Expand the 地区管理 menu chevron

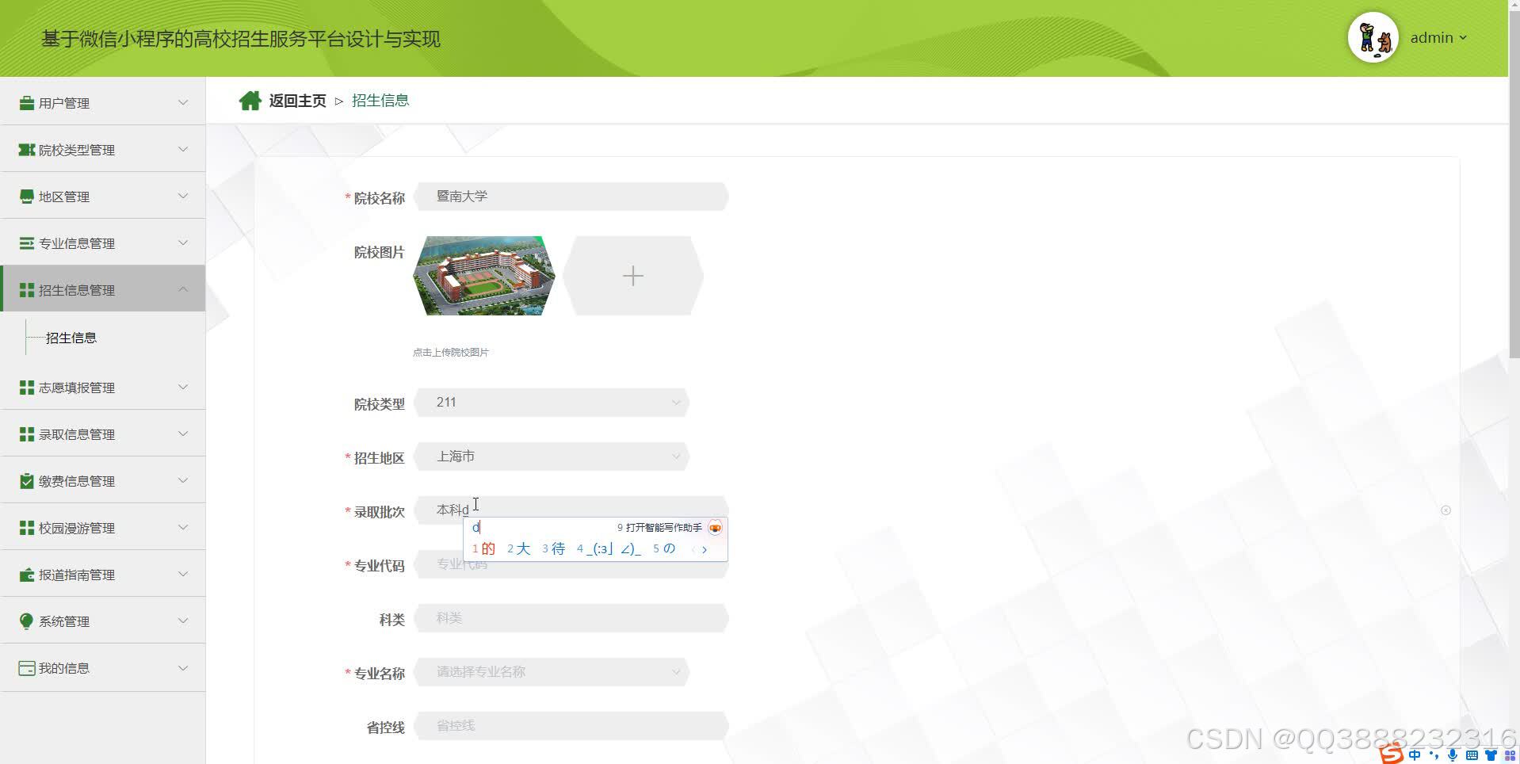pyautogui.click(x=183, y=196)
